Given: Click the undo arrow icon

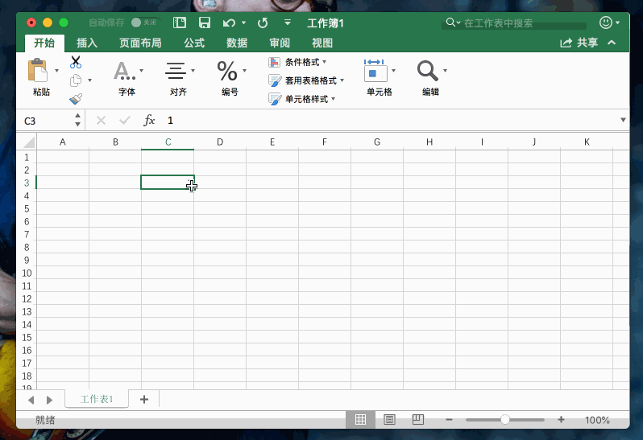Looking at the screenshot, I should click(x=229, y=23).
